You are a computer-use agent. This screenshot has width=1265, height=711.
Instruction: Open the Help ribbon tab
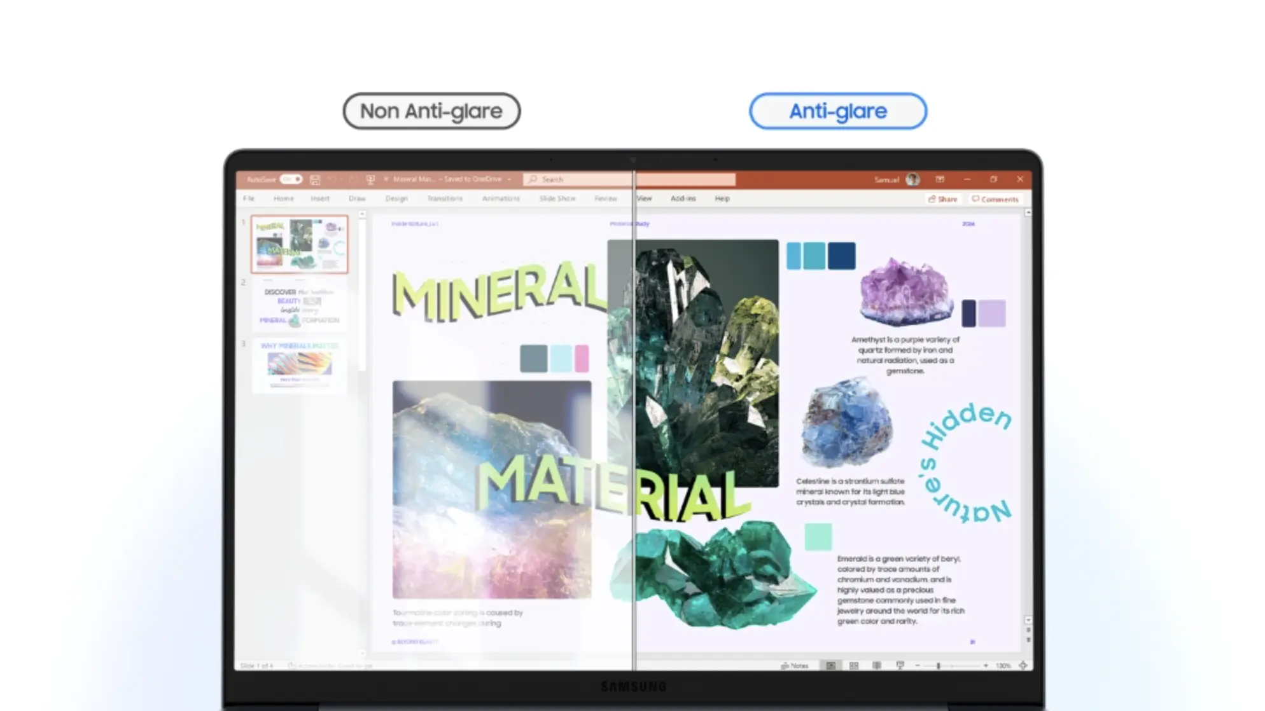click(x=722, y=198)
